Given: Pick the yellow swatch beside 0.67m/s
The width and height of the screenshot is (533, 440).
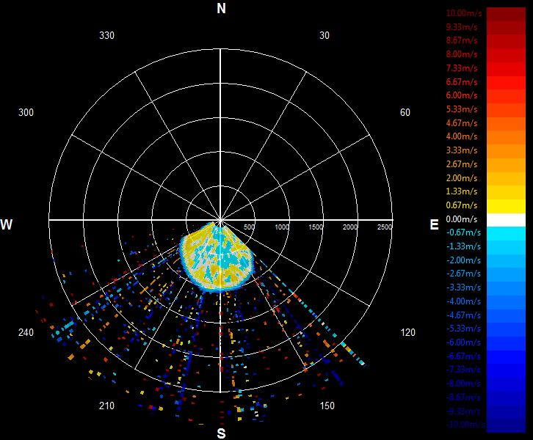Looking at the screenshot, I should tap(506, 206).
